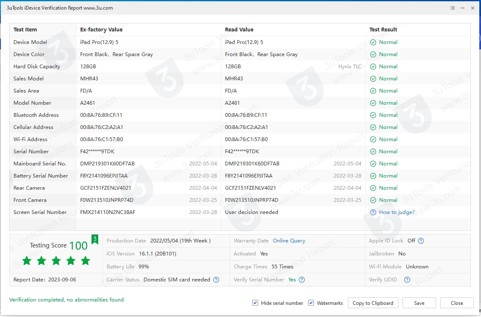Click the green check icon for Hard Disk Capacity
This screenshot has width=481, height=317.
tap(373, 67)
